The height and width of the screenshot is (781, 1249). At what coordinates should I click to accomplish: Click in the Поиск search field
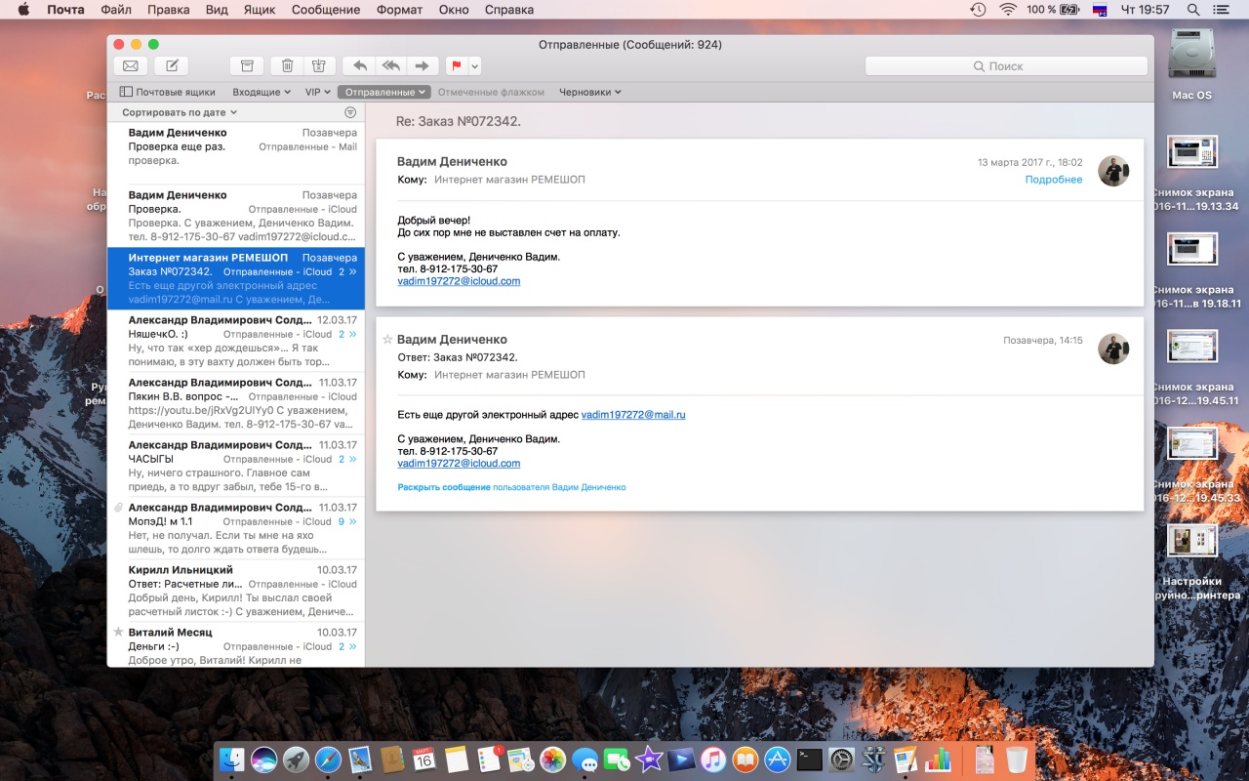1006,66
